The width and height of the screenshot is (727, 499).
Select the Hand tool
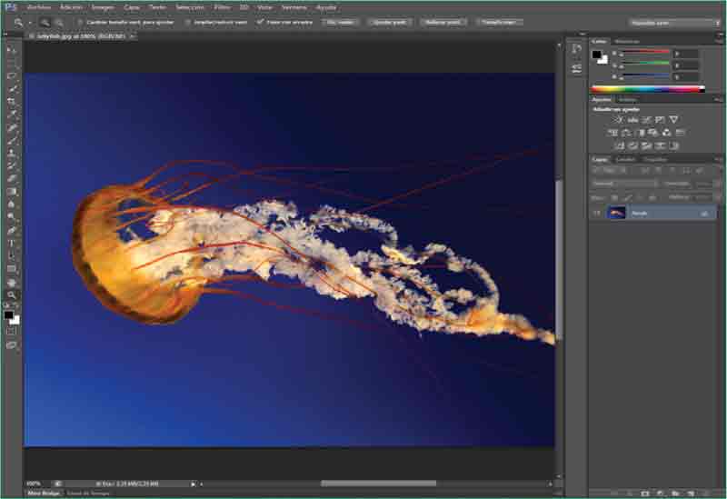tap(12, 283)
